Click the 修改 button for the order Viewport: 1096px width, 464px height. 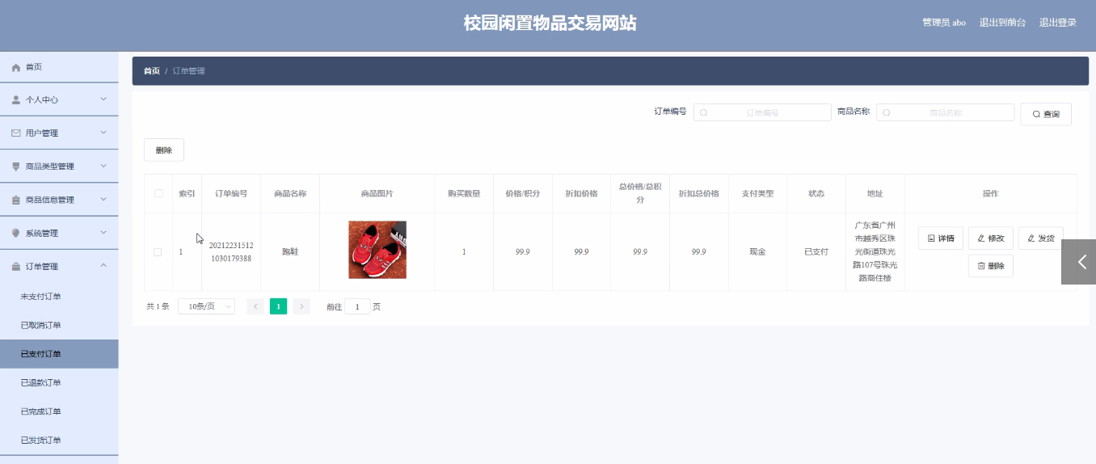[x=991, y=238]
